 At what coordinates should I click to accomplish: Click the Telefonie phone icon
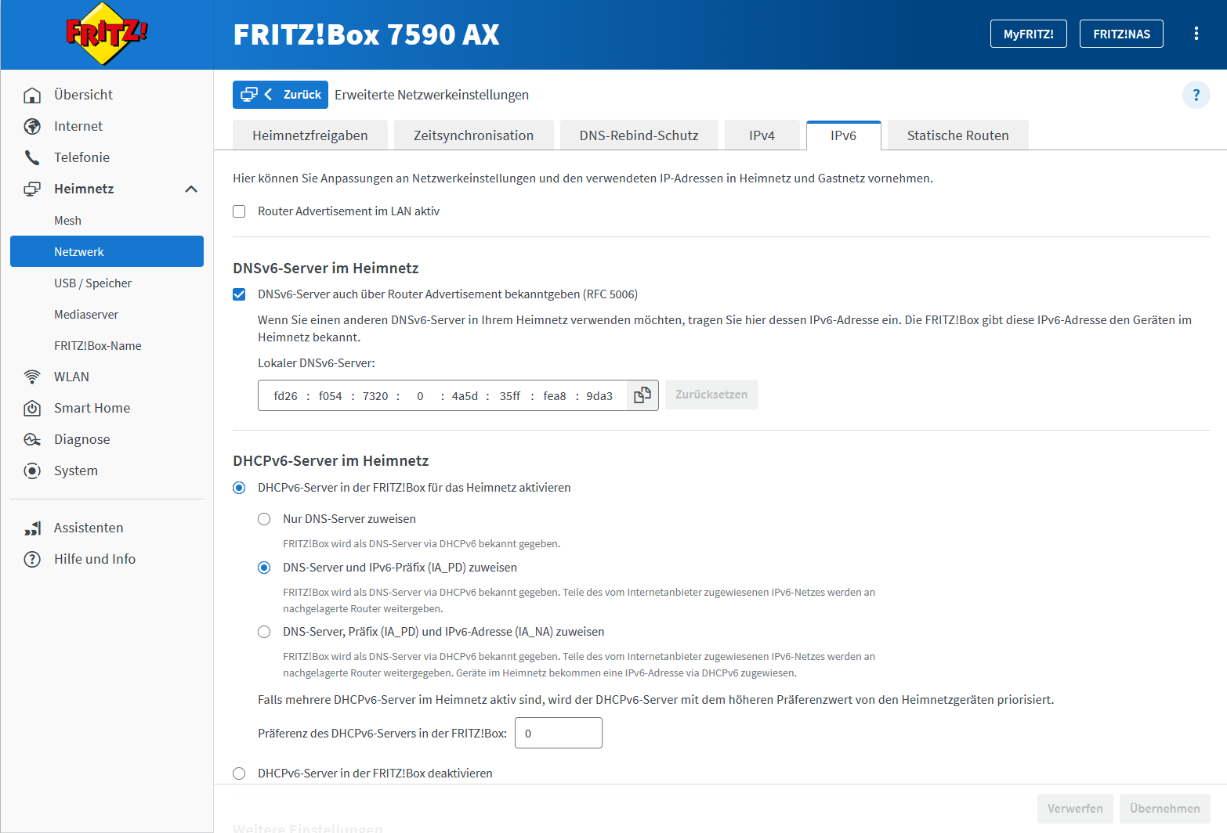click(32, 157)
